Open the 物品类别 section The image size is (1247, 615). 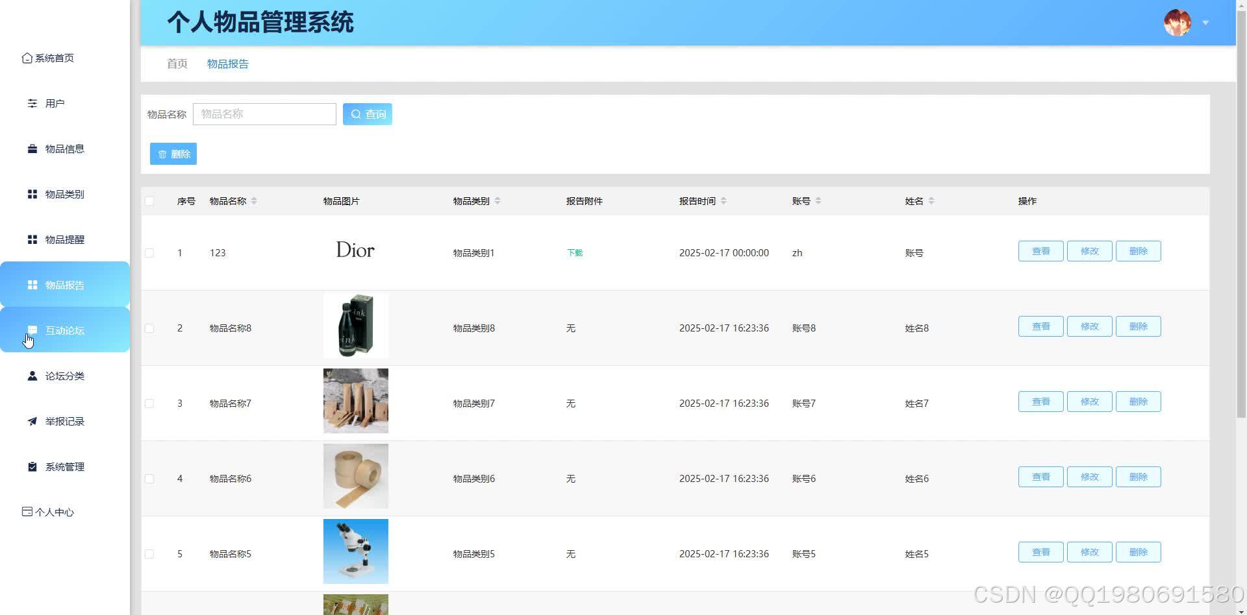[x=63, y=194]
